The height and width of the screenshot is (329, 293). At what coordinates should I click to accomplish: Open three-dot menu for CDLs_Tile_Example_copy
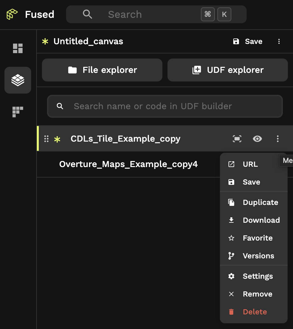point(278,139)
